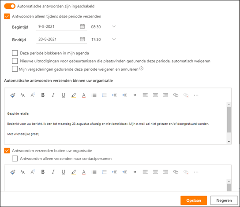Enable 'Antwoorden alleen verzenden naar contactpersonen'

[15, 159]
